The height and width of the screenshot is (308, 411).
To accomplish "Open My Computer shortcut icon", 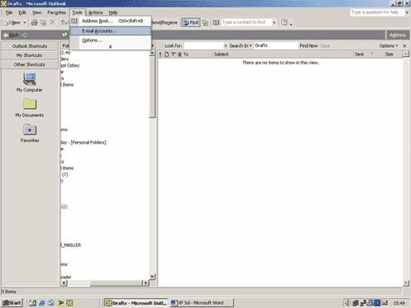I will [30, 79].
